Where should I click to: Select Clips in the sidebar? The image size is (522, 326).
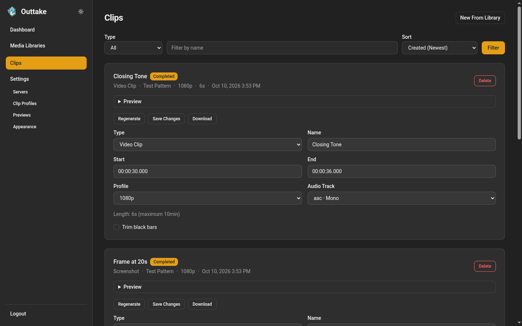(x=46, y=63)
